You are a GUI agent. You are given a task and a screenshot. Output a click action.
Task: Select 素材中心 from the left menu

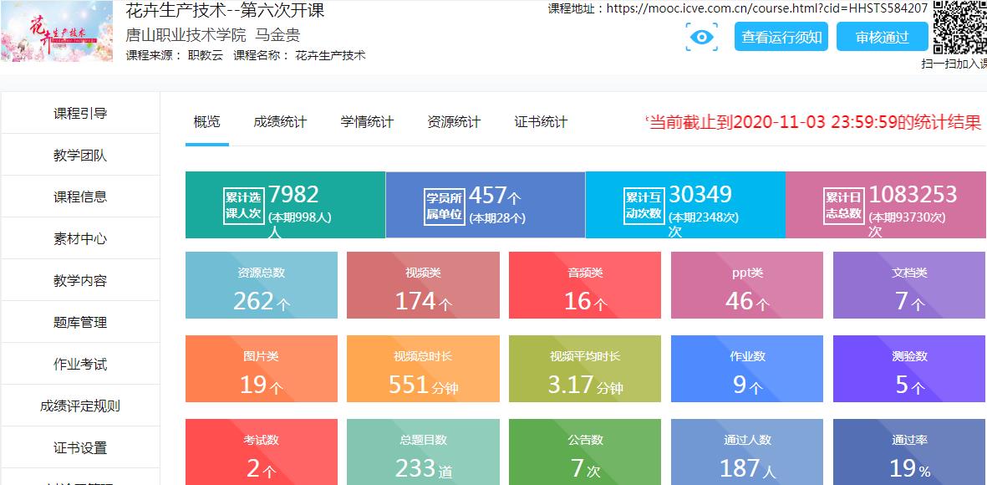(80, 239)
